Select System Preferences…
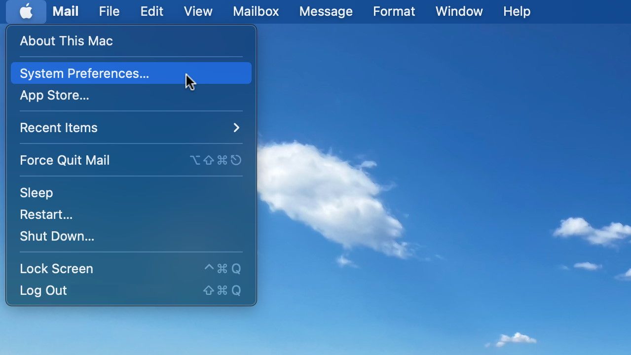Viewport: 631px width, 355px height. coord(131,73)
